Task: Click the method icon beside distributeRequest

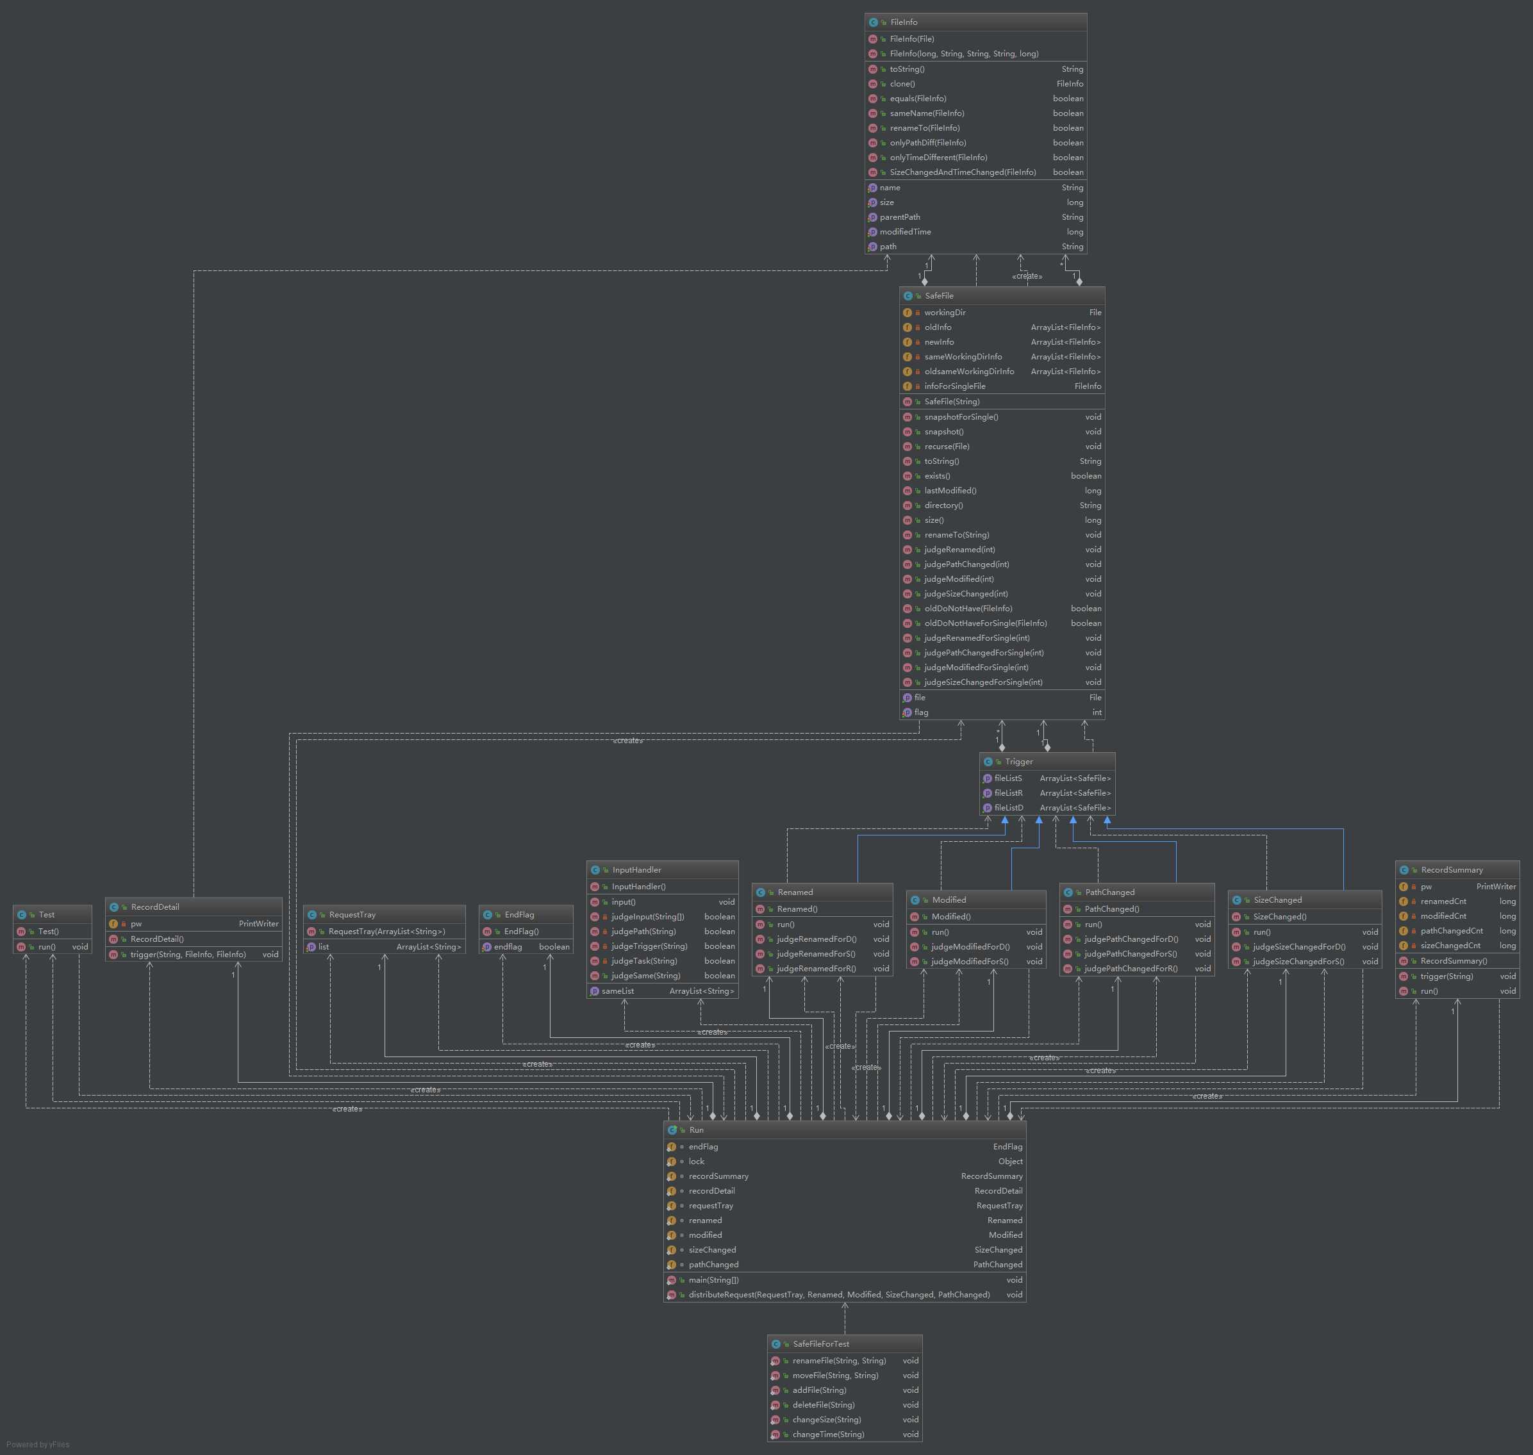Action: coord(672,1295)
